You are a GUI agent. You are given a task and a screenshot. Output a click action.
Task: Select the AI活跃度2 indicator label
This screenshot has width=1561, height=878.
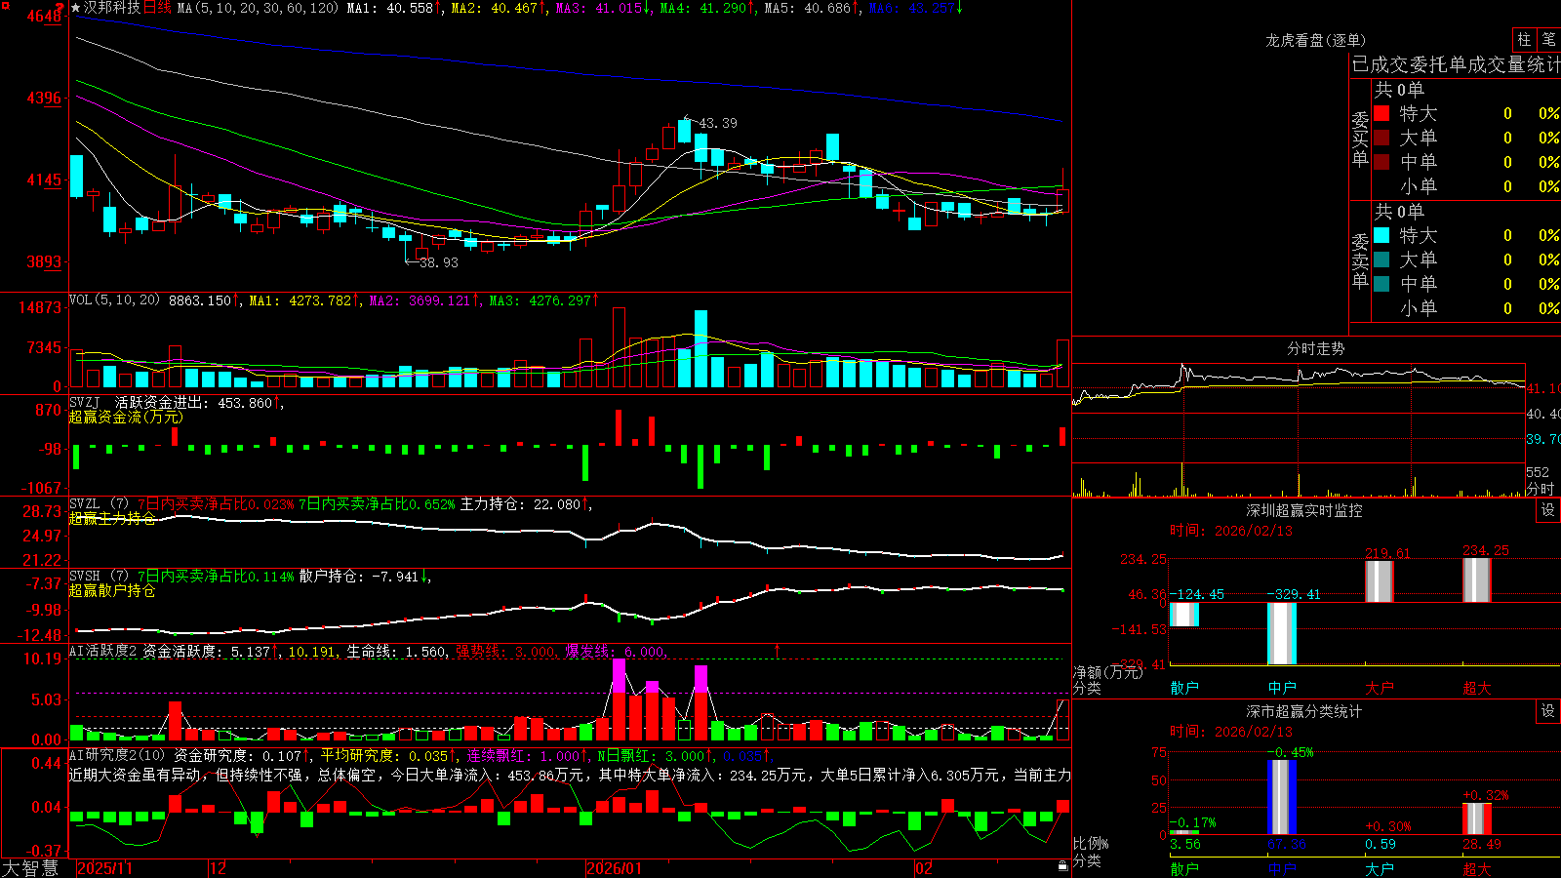coord(103,651)
